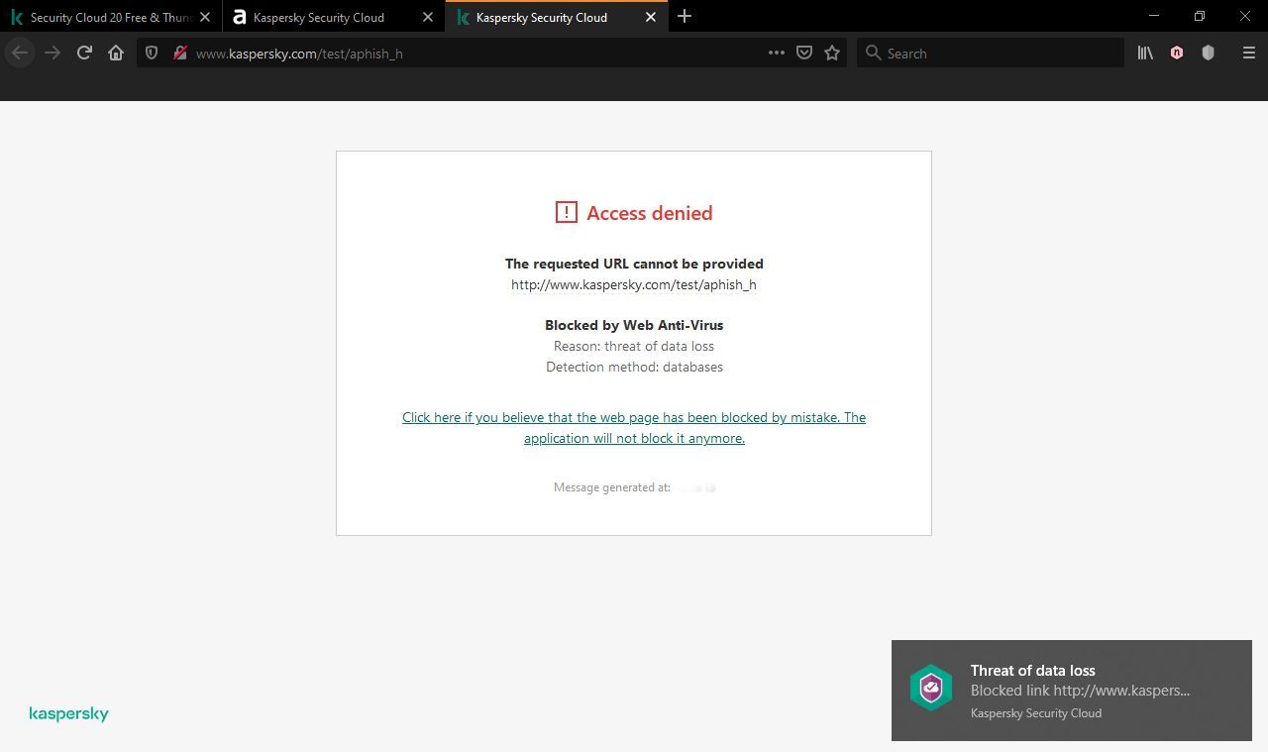Click the Kaspersky shield icon in notification
Screen dimensions: 1268x752
[931, 688]
